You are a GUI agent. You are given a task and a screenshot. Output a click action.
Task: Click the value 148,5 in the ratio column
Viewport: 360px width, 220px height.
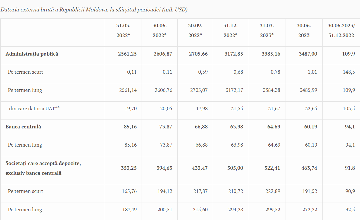(x=349, y=72)
